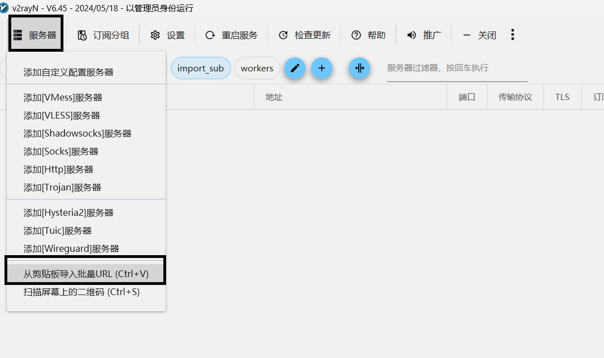The height and width of the screenshot is (358, 604).
Task: Sort by the 端口 port column header
Action: [x=466, y=97]
